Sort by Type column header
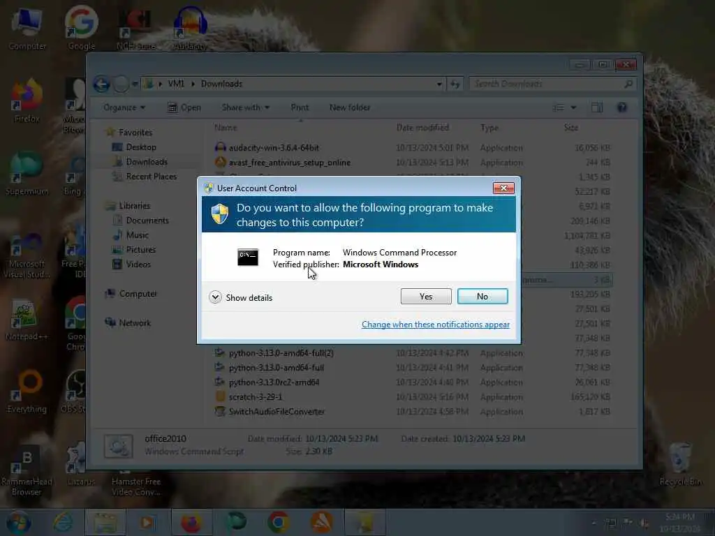715x536 pixels. pos(489,128)
